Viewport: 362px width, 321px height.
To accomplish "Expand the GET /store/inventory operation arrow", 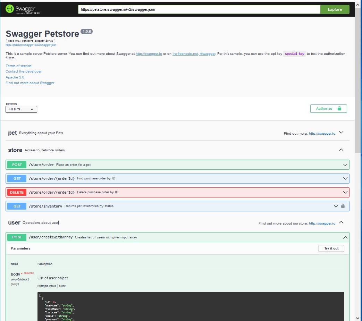I will 336,206.
